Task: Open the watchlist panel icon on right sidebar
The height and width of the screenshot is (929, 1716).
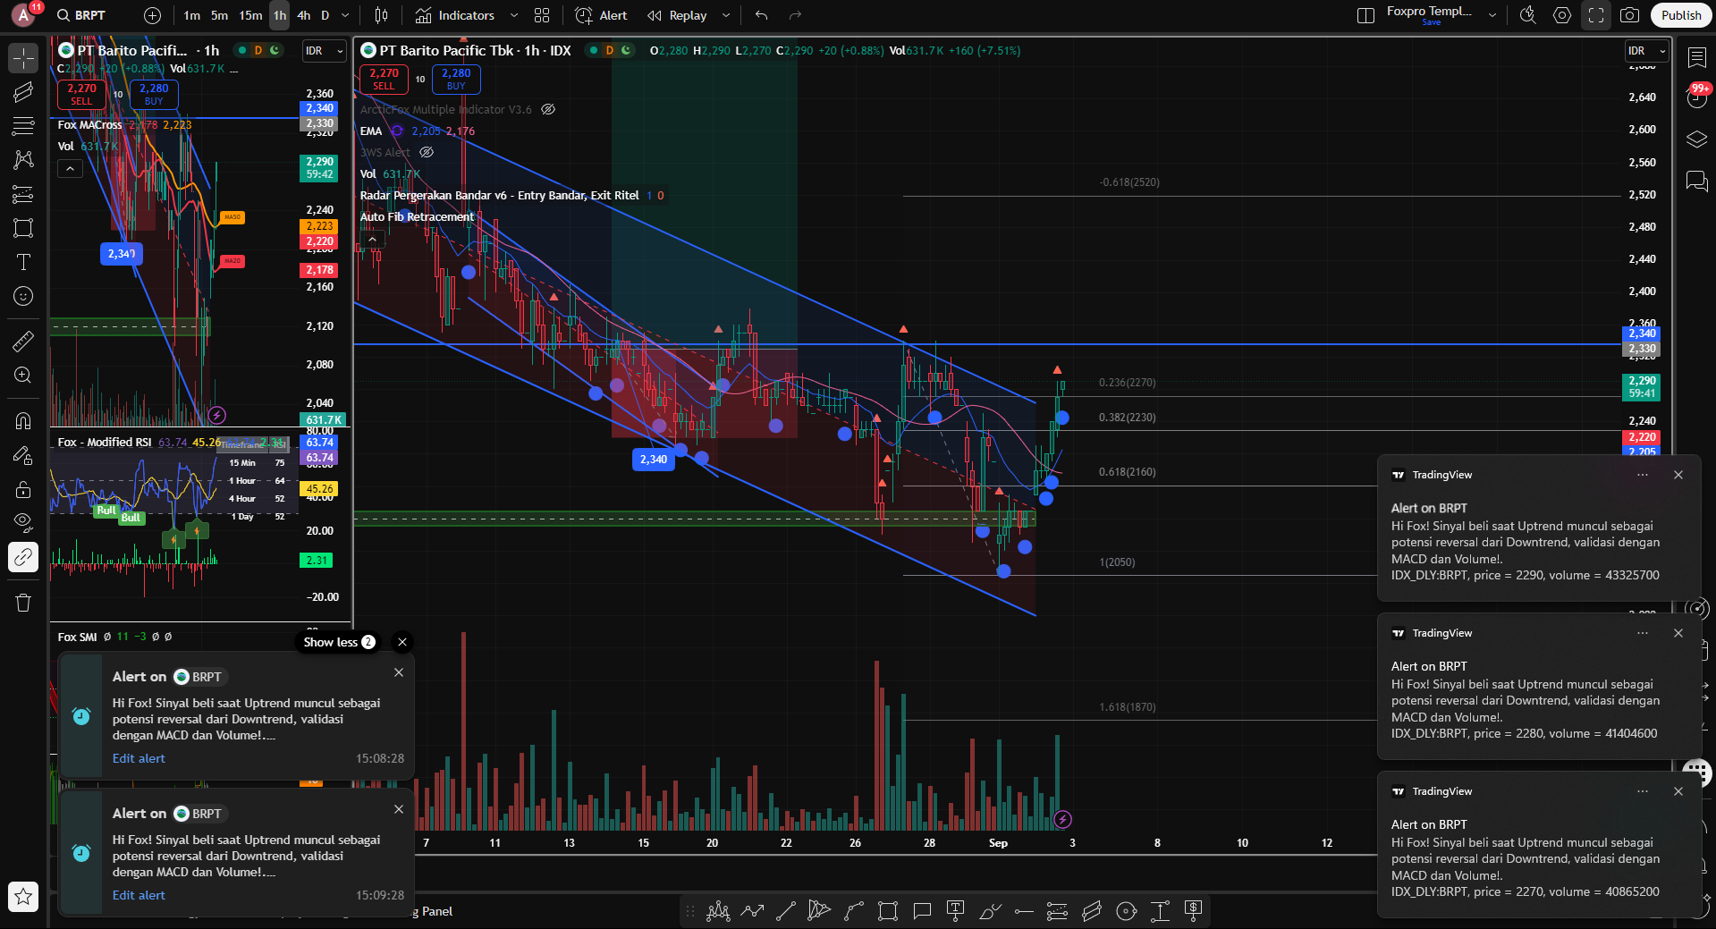Action: (1696, 57)
